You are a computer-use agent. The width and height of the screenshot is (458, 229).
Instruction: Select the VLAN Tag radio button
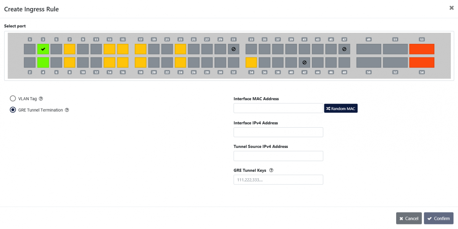pos(13,99)
